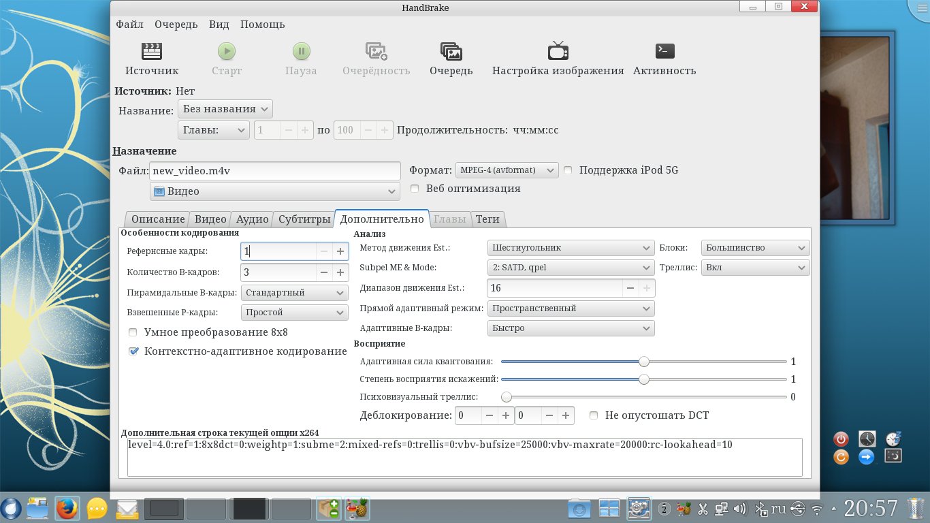Open the Активность terminal icon
The height and width of the screenshot is (523, 930).
664,52
